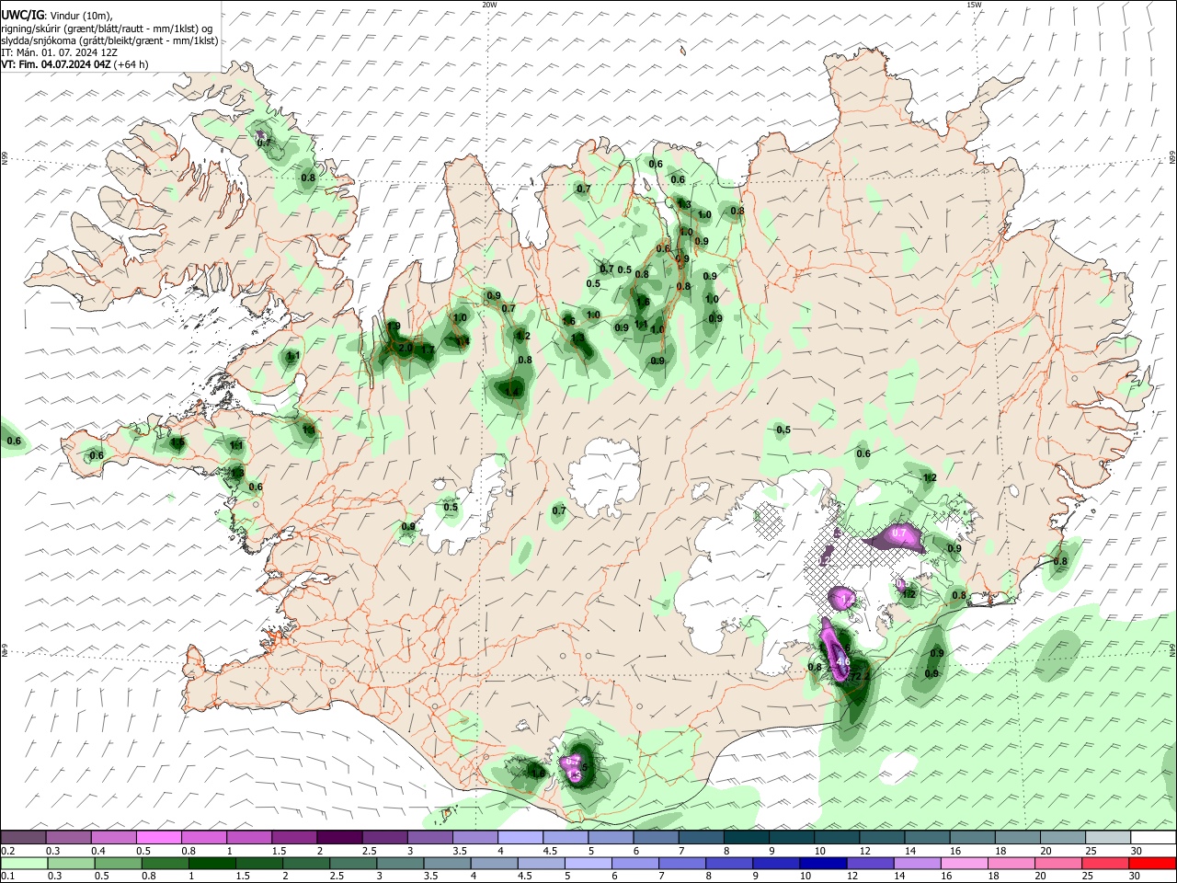Click the '0.2' label on the snow legend
1177x883 pixels.
pyautogui.click(x=7, y=851)
